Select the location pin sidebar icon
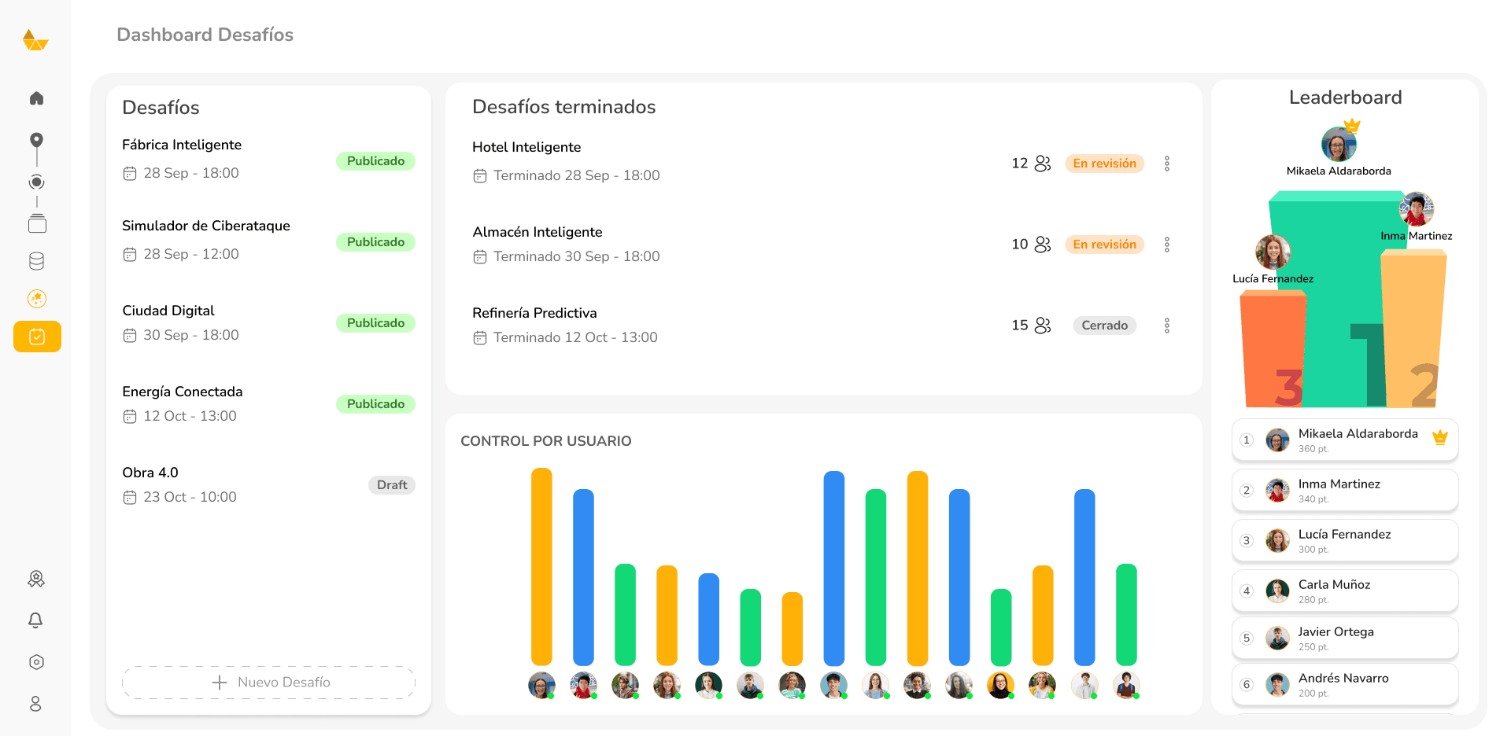This screenshot has width=1511, height=736. click(x=36, y=141)
